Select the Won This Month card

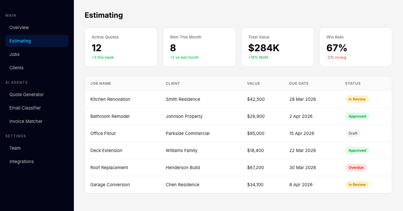pyautogui.click(x=199, y=47)
